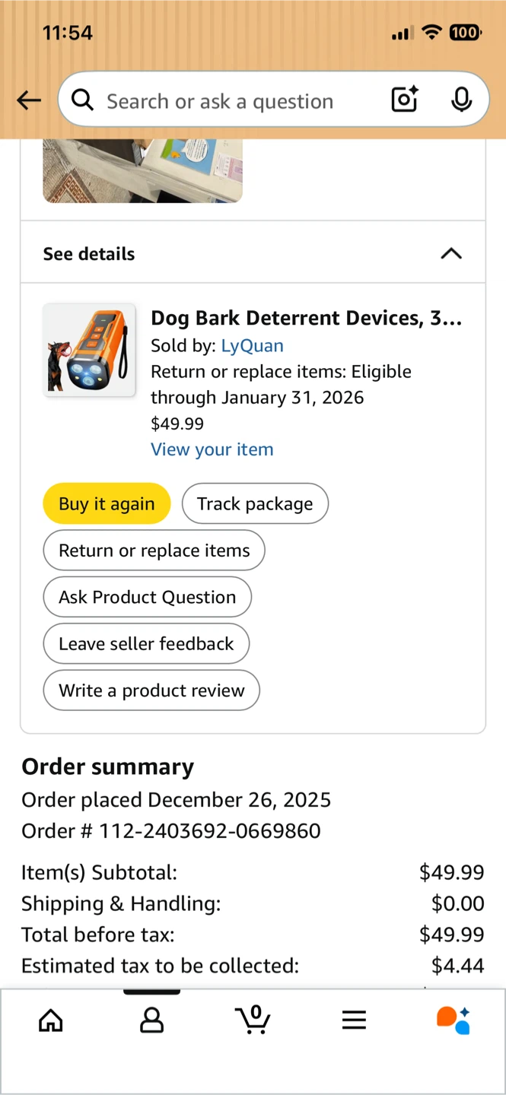The image size is (506, 1095).
Task: Tap Ask Product Question button
Action: (147, 597)
